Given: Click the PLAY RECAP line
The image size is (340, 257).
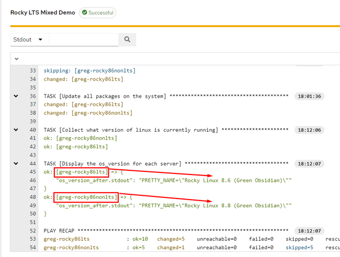Looking at the screenshot, I should click(166, 231).
